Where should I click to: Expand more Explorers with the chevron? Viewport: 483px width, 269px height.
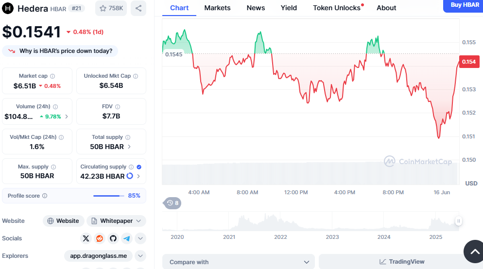pos(140,256)
